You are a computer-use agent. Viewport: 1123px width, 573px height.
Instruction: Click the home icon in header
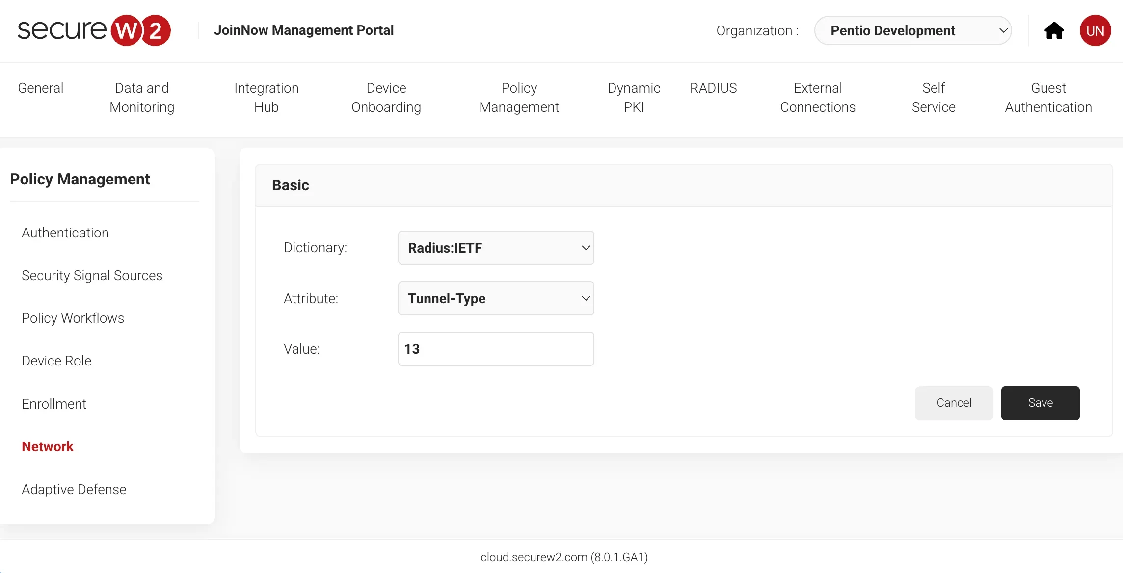(x=1054, y=30)
